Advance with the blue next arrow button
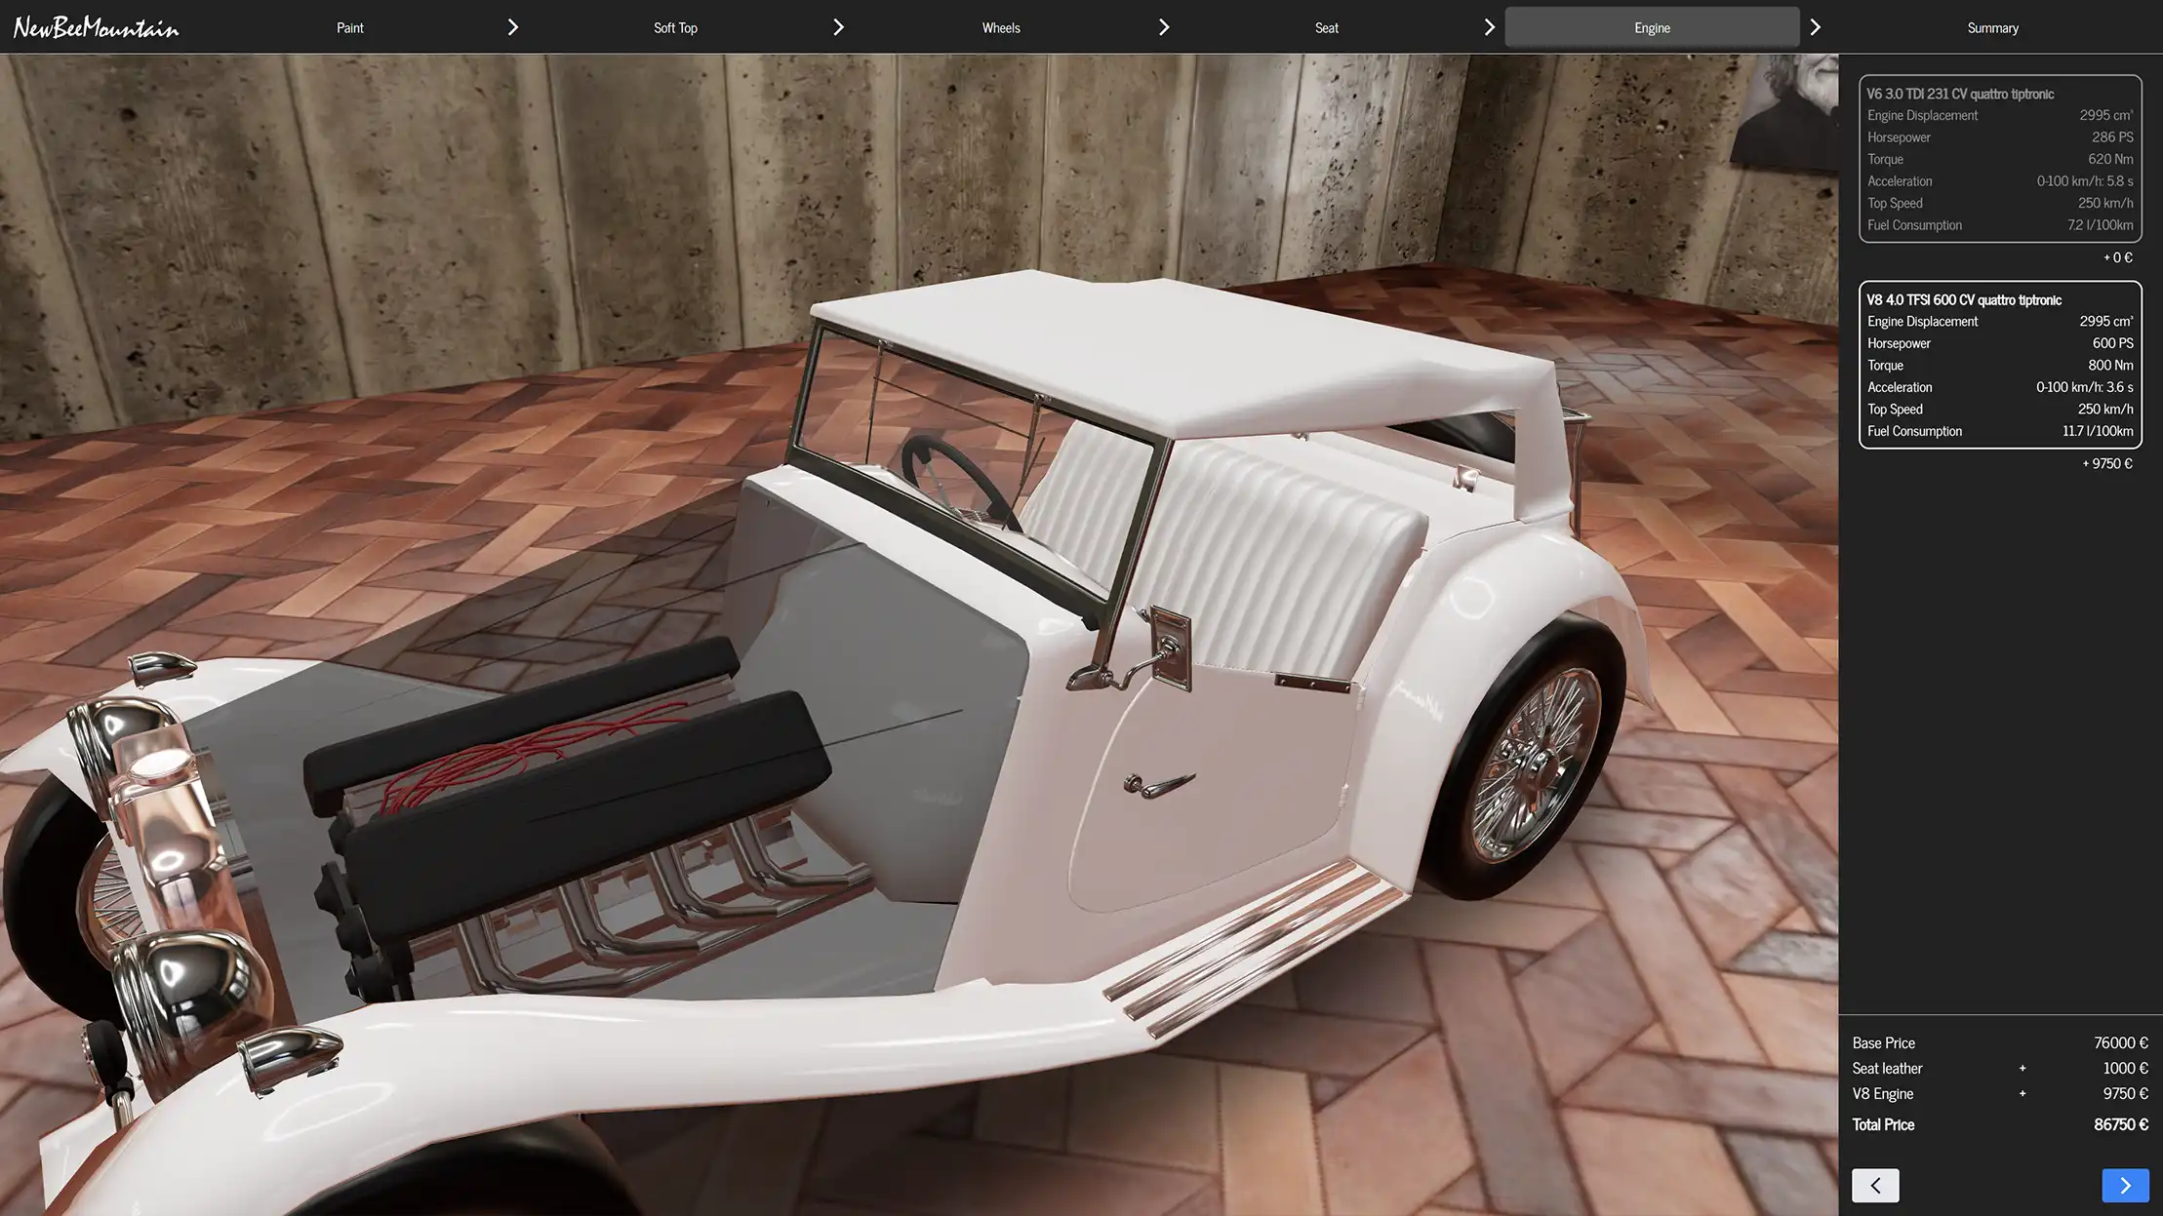 coord(2125,1185)
